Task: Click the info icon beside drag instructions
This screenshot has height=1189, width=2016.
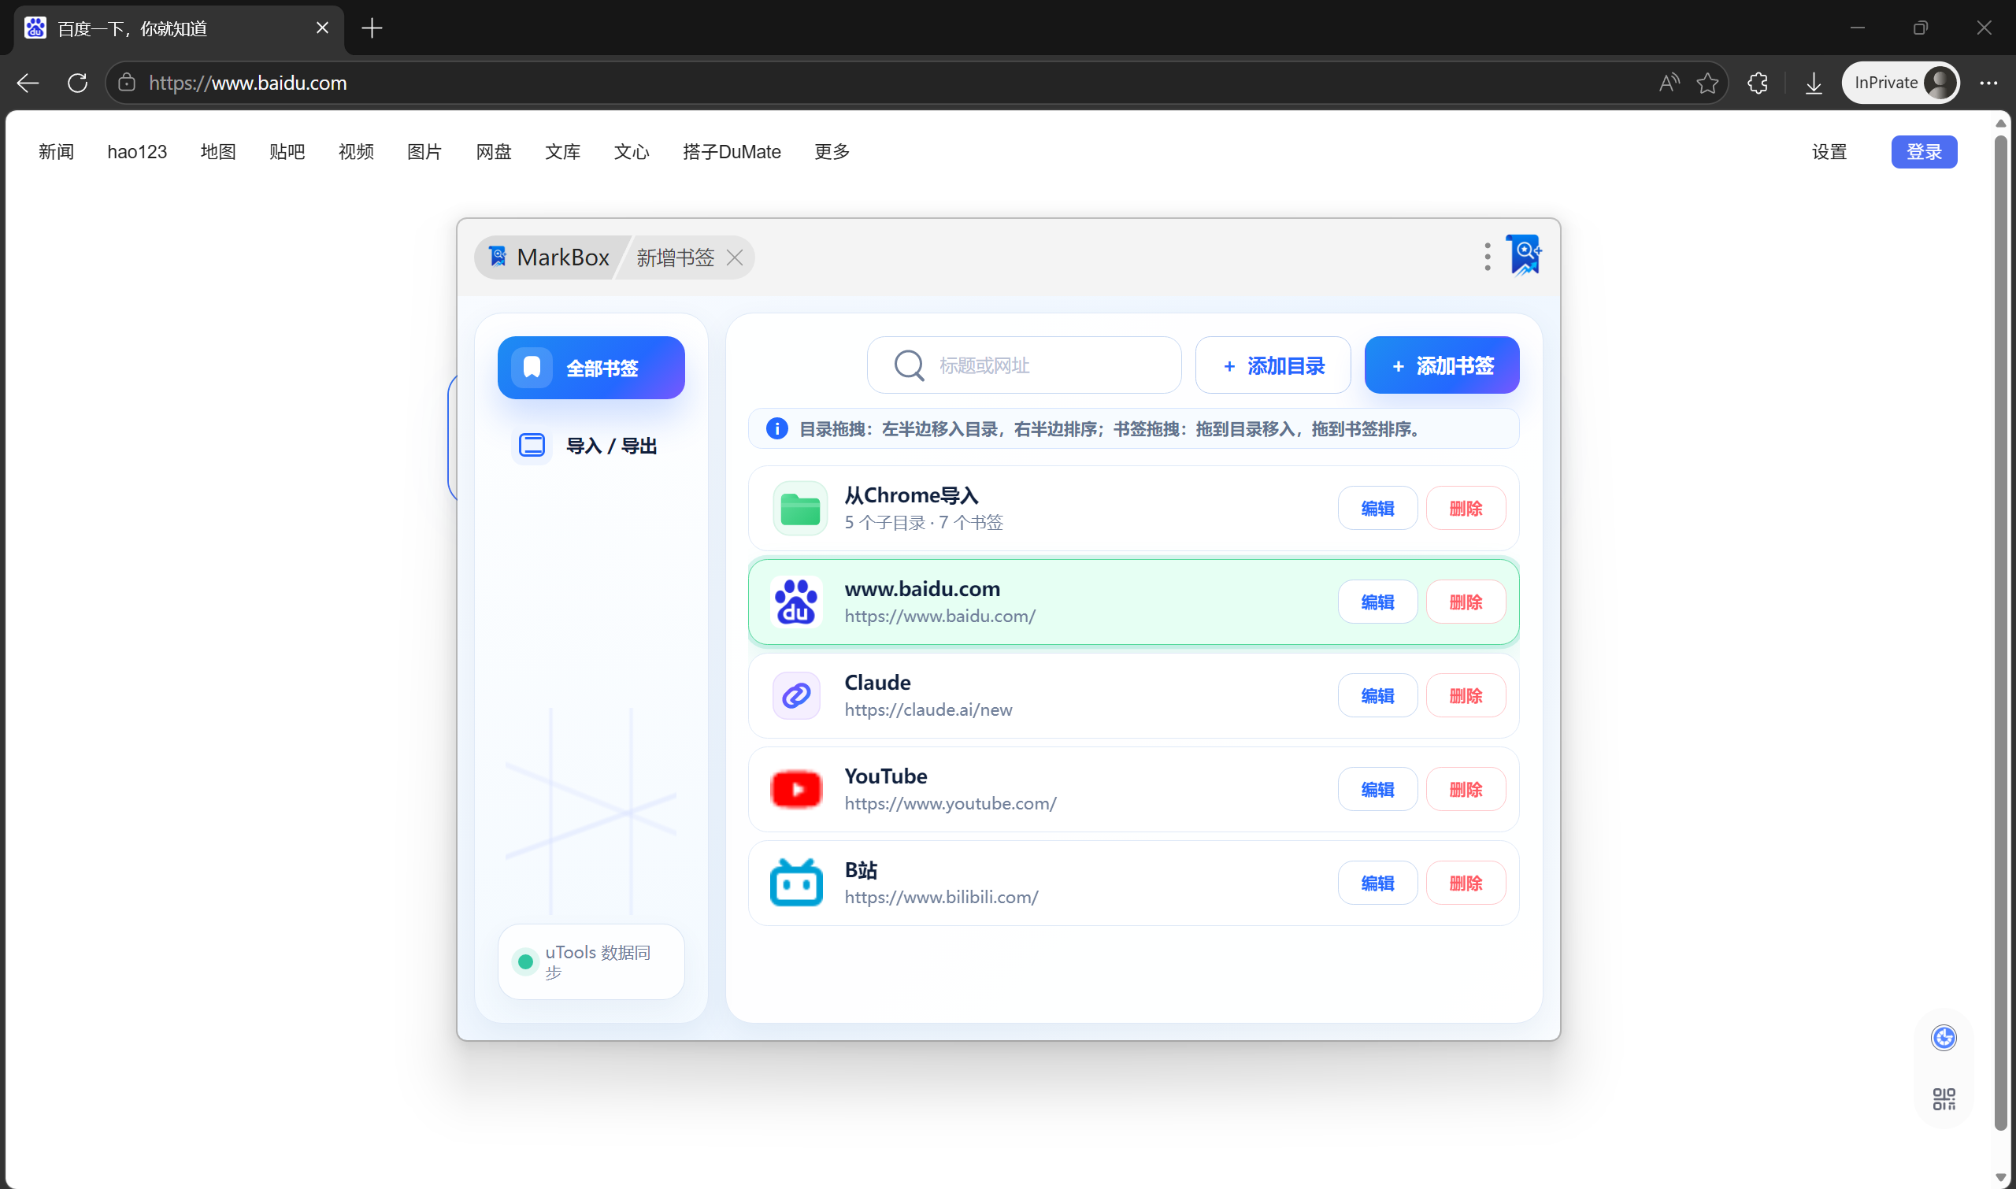Action: coord(776,428)
